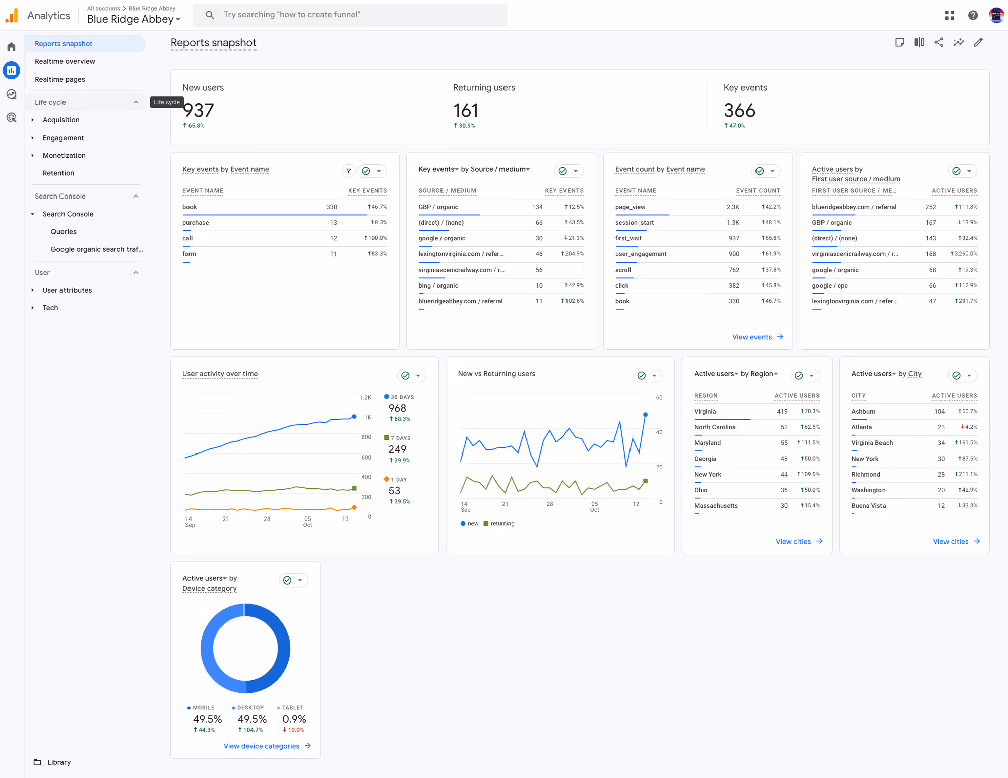Collapse the Life cycle section
1008x778 pixels.
(136, 102)
